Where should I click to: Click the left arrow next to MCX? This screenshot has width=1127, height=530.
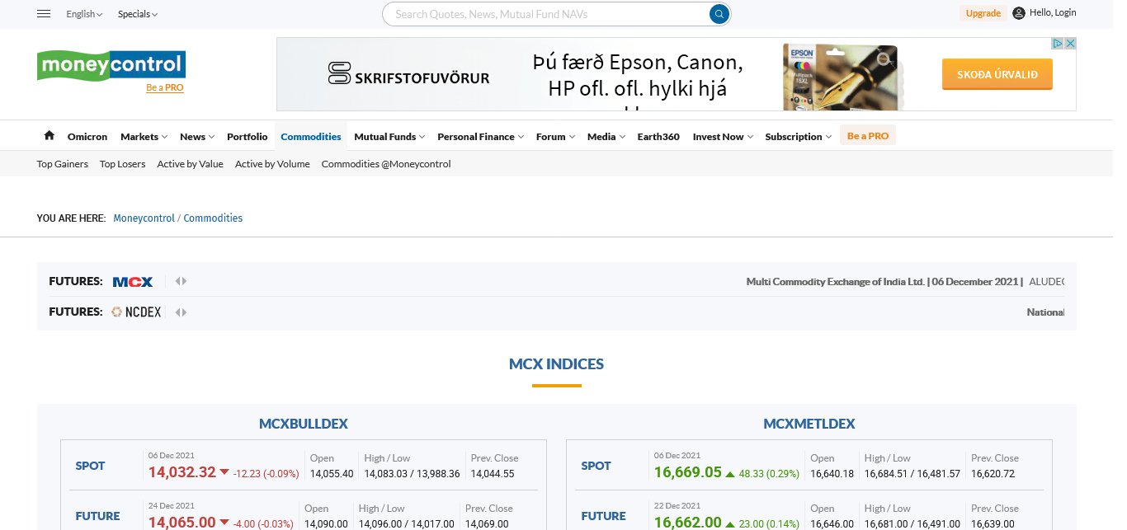(x=177, y=282)
